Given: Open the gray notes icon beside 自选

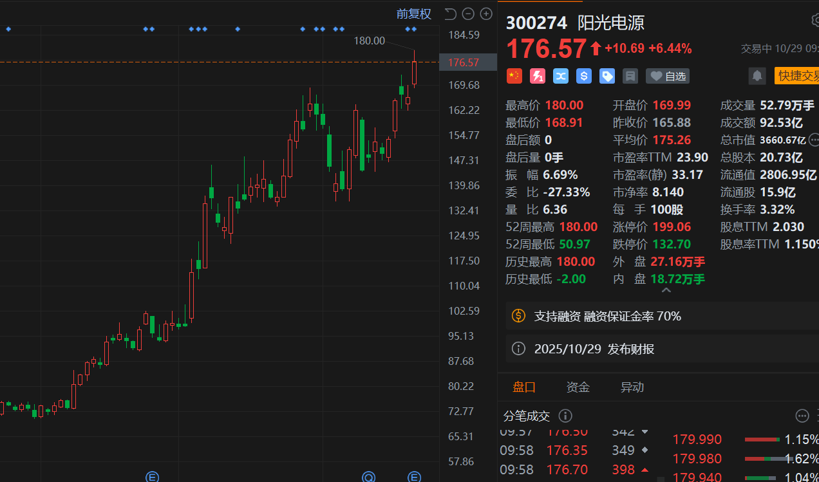Looking at the screenshot, I should point(630,76).
